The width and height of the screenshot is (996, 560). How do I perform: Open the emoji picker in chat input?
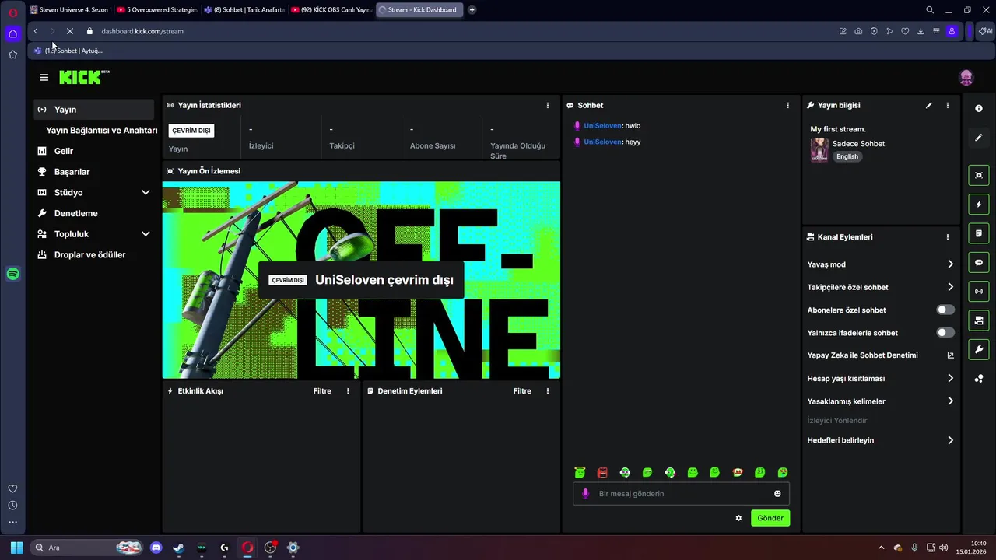pyautogui.click(x=777, y=494)
